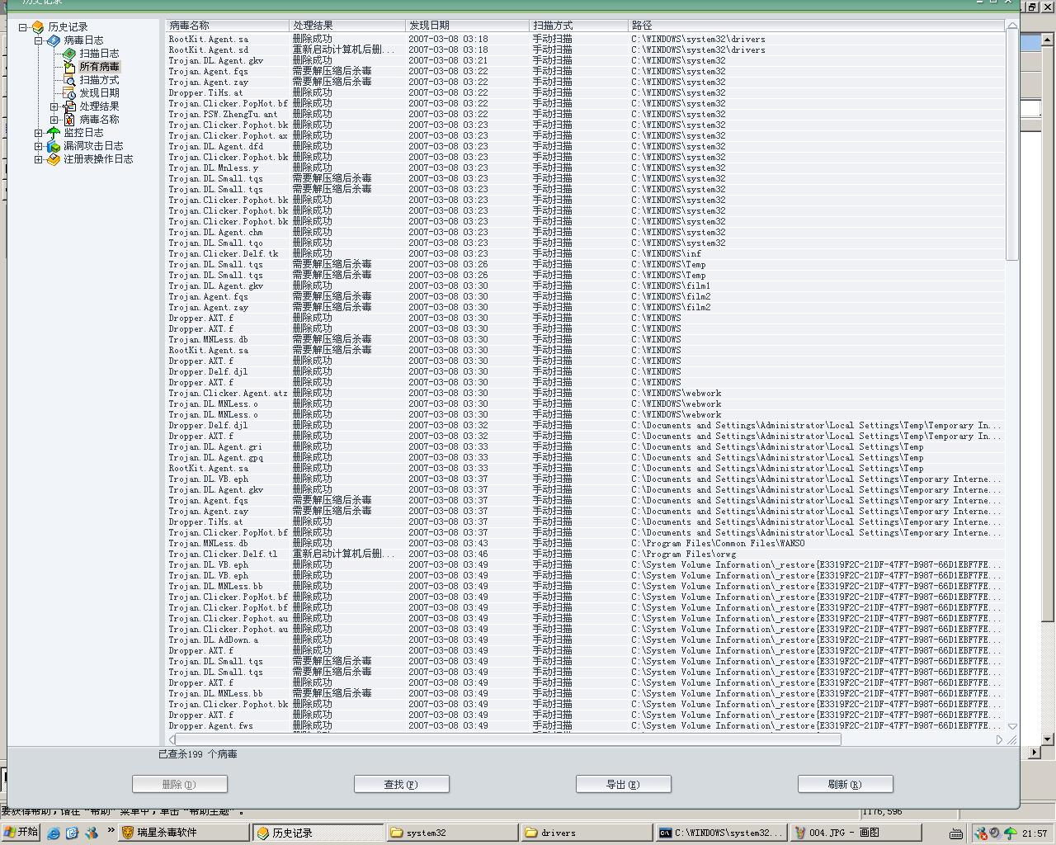Screen dimensions: 1056x845
Task: Switch to system32 folder taskbar button
Action: click(x=452, y=833)
